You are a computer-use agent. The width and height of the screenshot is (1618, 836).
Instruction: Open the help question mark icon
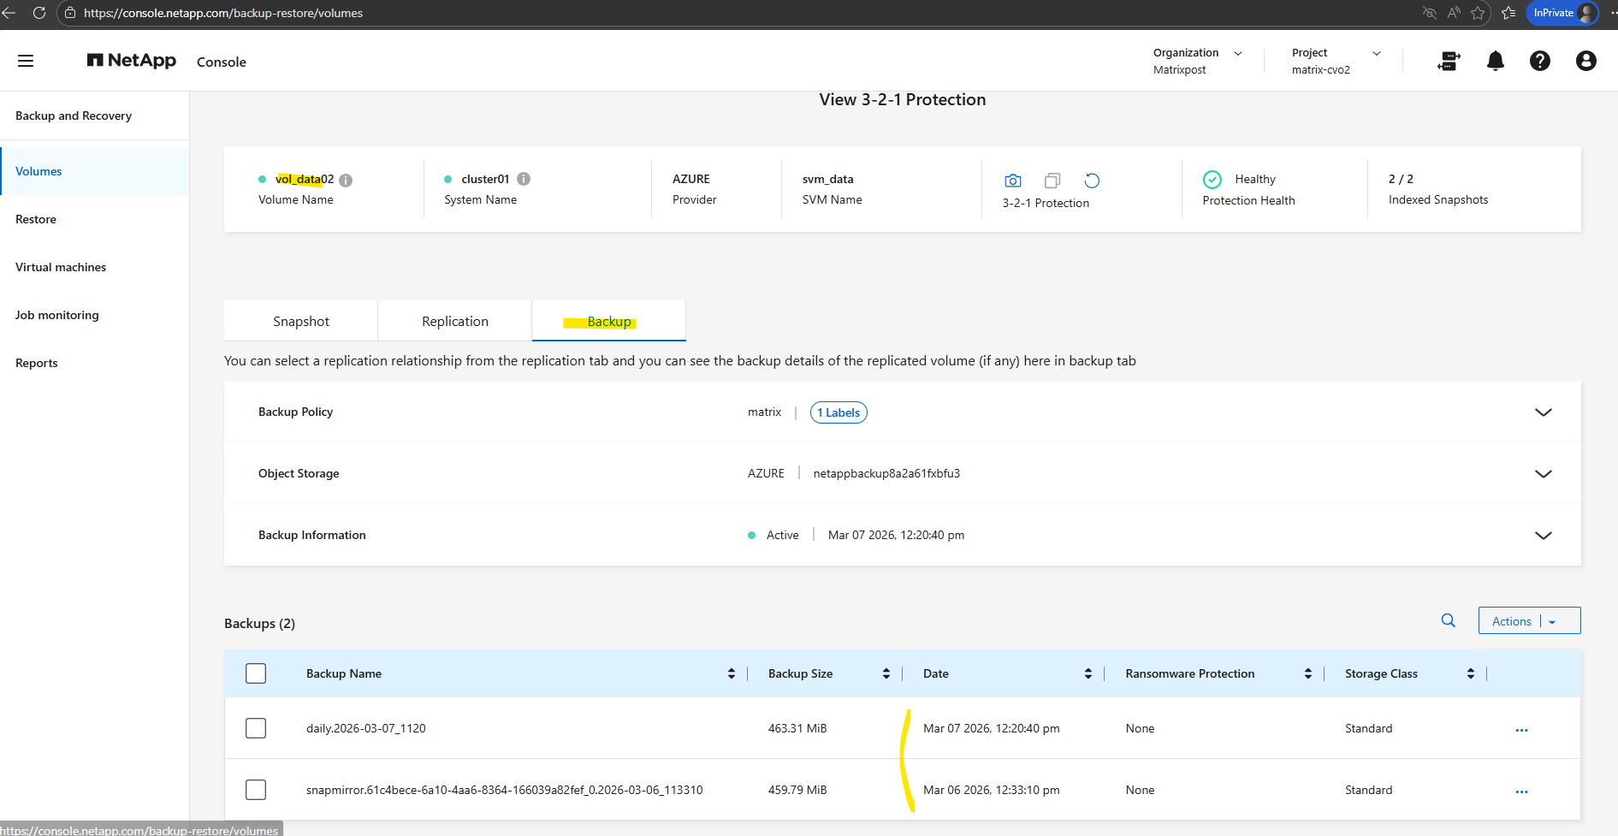[x=1539, y=61]
